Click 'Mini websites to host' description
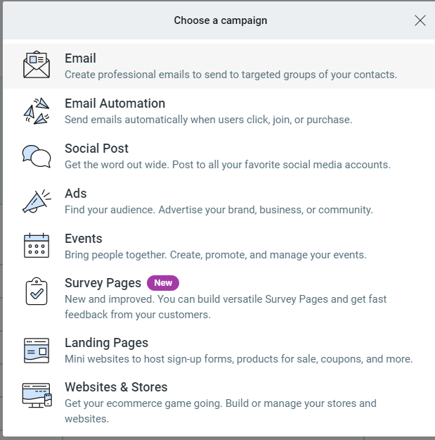 (x=239, y=359)
